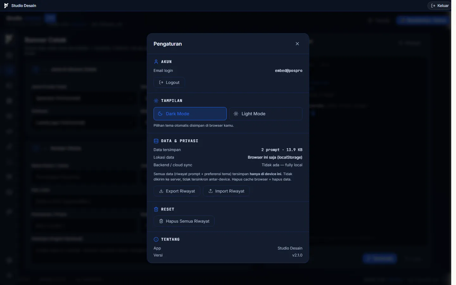This screenshot has height=285, width=456.
Task: Click 'Browser ini saja (localStorage)' text
Action: coord(275,157)
